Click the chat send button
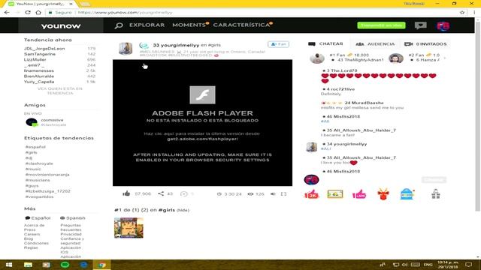Viewport: 481px width, 270px height. point(434,180)
